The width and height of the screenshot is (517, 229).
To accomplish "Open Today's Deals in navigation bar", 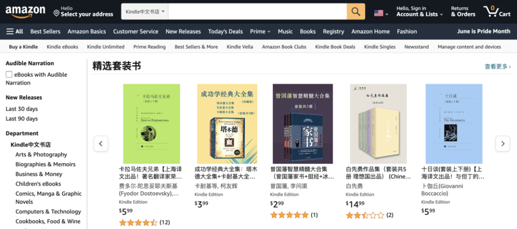I will coord(225,31).
